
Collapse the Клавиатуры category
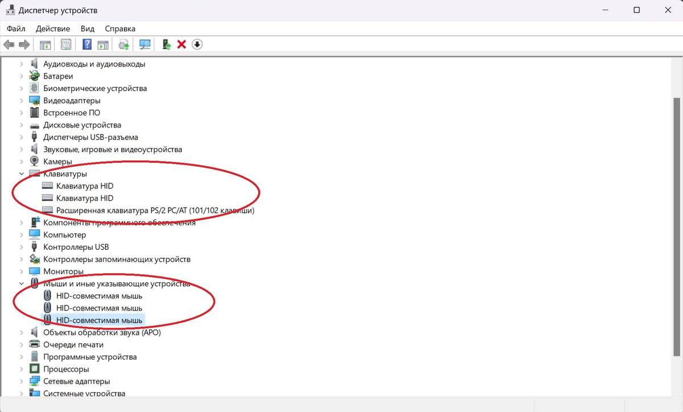pyautogui.click(x=21, y=174)
